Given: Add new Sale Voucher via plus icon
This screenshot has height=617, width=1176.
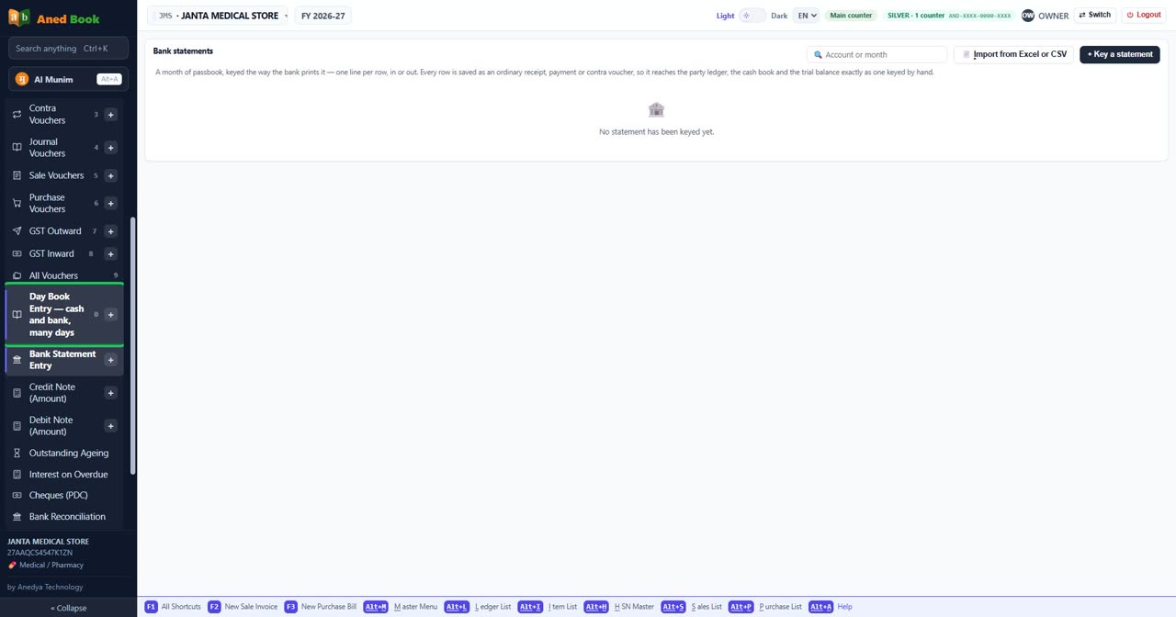Looking at the screenshot, I should [x=110, y=175].
